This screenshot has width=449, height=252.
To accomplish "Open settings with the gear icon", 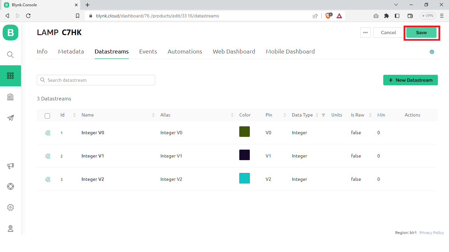I will (x=10, y=207).
